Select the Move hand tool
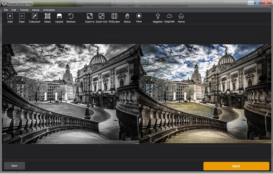The height and width of the screenshot is (174, 273). click(x=127, y=18)
